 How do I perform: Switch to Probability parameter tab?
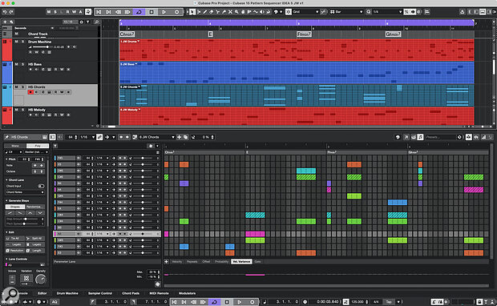tap(221, 262)
